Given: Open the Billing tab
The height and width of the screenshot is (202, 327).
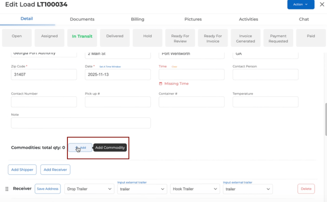Looking at the screenshot, I should point(138,19).
